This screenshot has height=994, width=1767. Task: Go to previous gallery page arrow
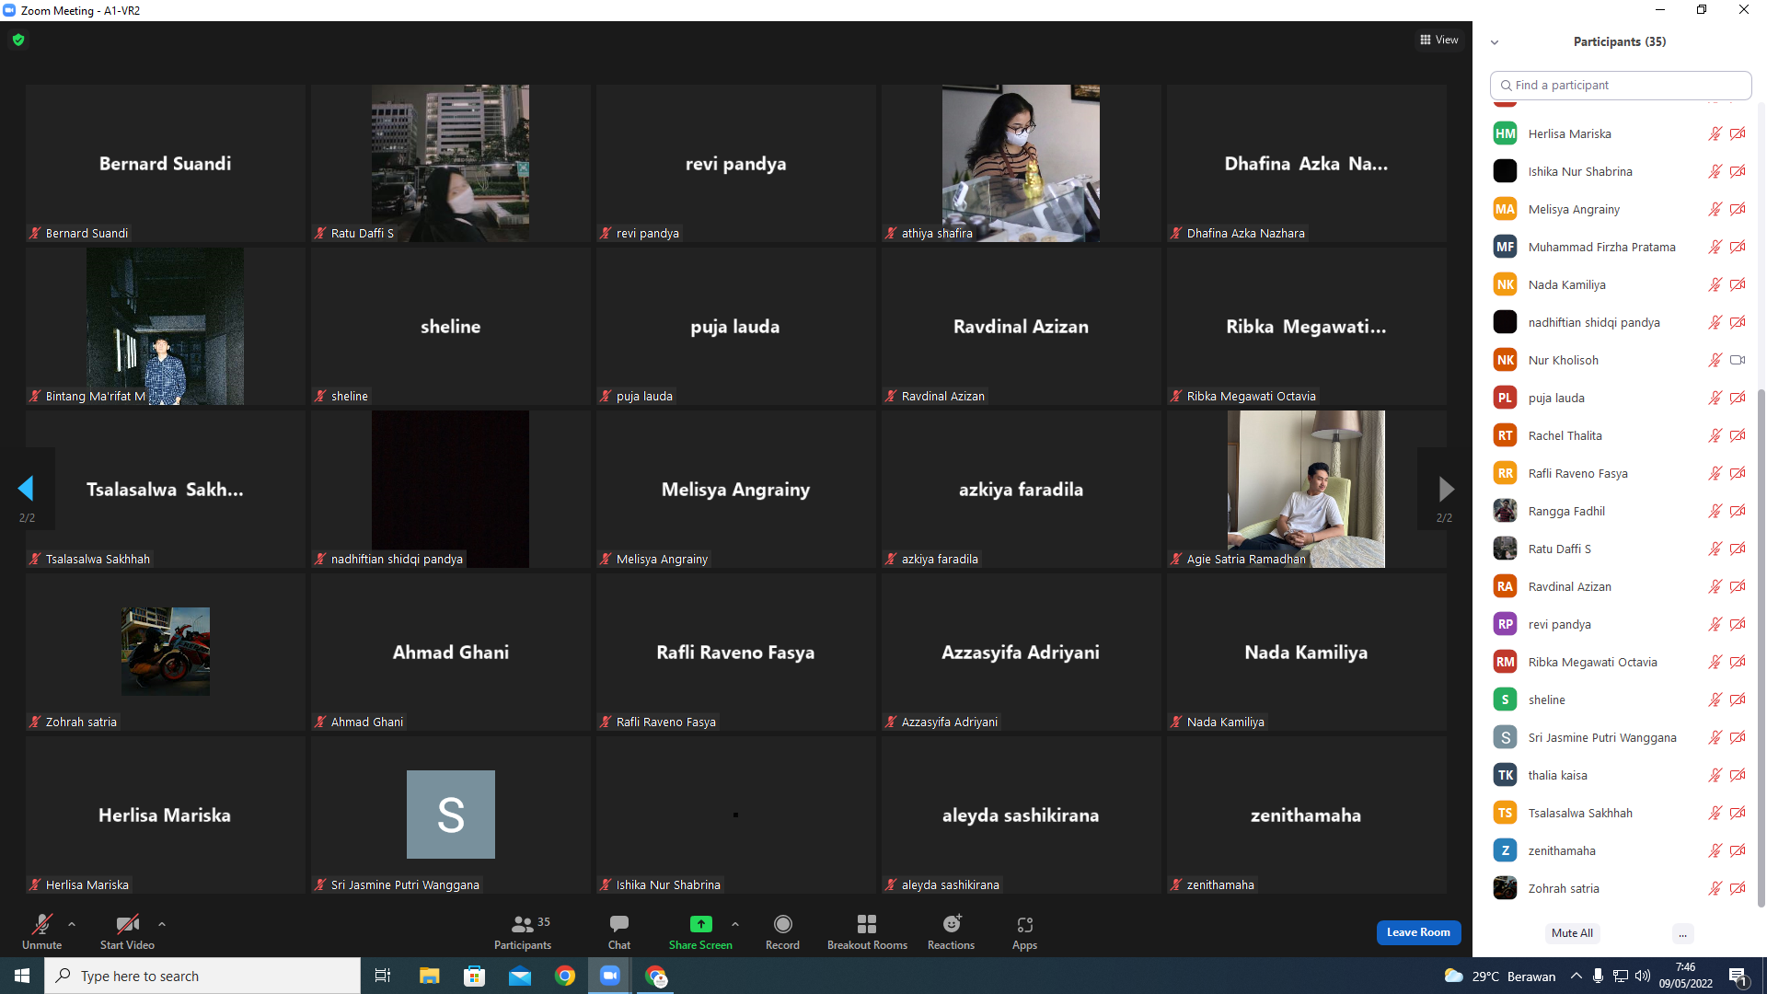pyautogui.click(x=26, y=489)
